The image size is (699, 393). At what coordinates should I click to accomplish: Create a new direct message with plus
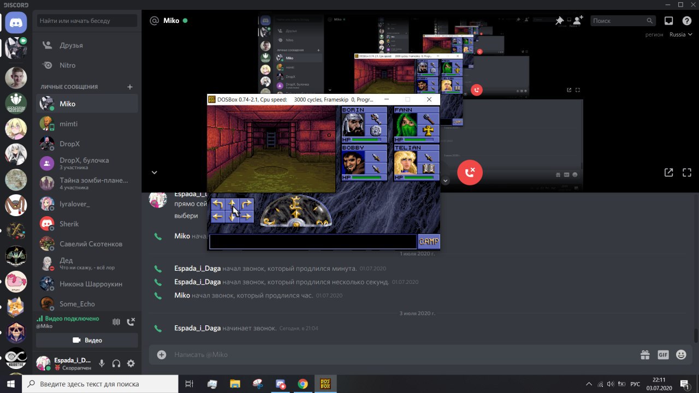(130, 87)
